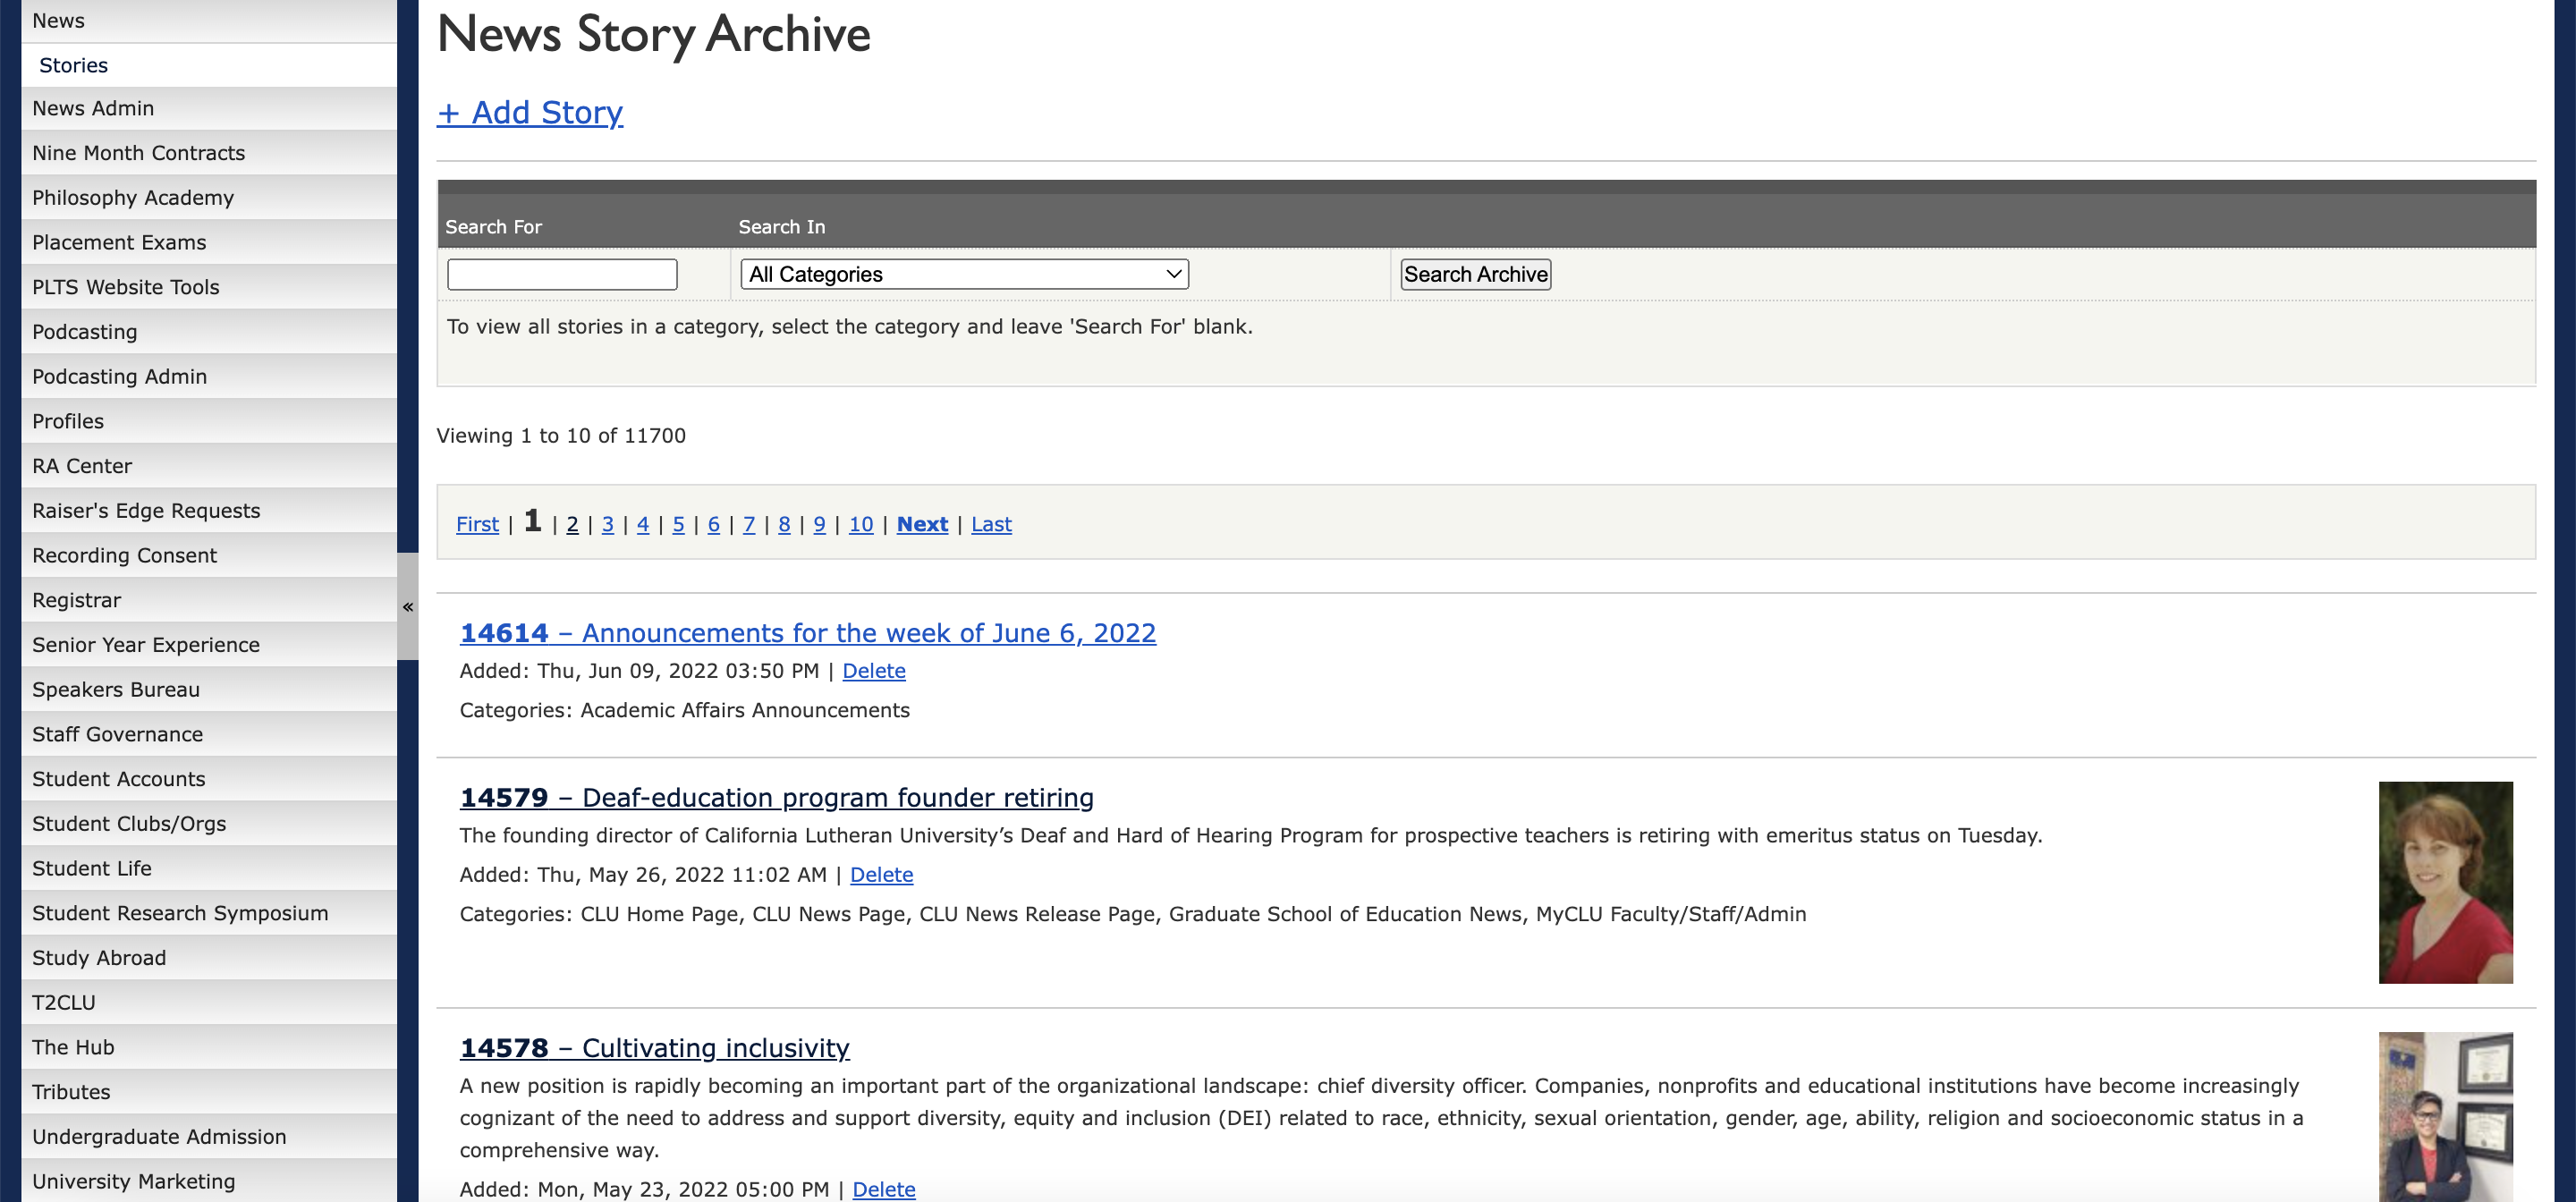Go to page 2 of results
This screenshot has height=1202, width=2576.
coord(572,524)
